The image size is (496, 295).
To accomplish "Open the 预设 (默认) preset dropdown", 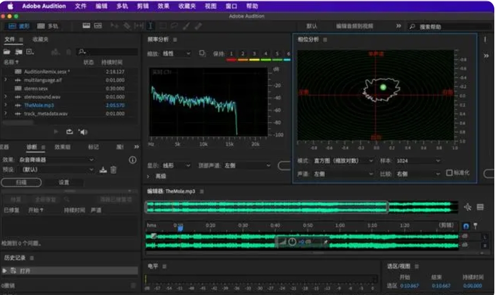I will click(56, 170).
